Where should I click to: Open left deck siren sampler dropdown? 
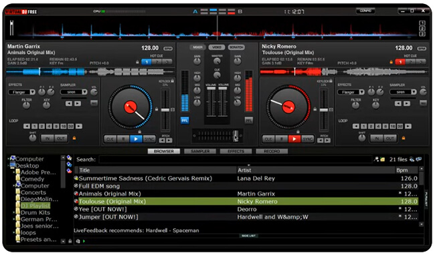pyautogui.click(x=84, y=92)
